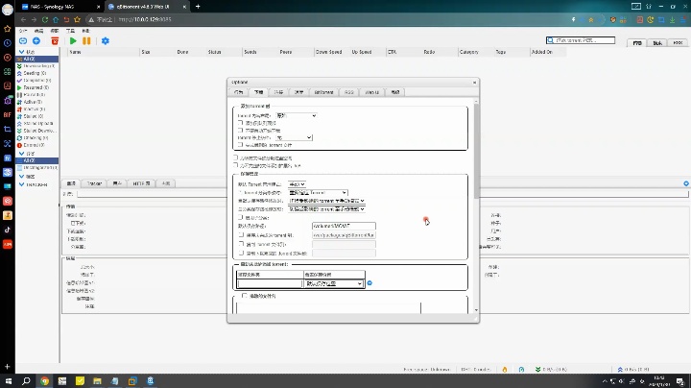
Task: Open the watched folder save location dropdown
Action: tap(334, 283)
